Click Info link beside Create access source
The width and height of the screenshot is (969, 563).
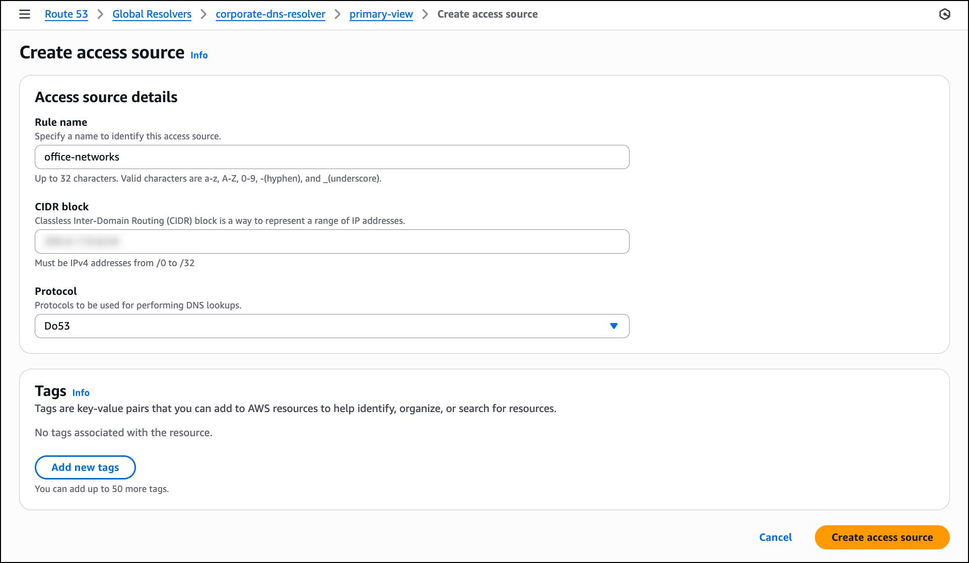coord(199,55)
